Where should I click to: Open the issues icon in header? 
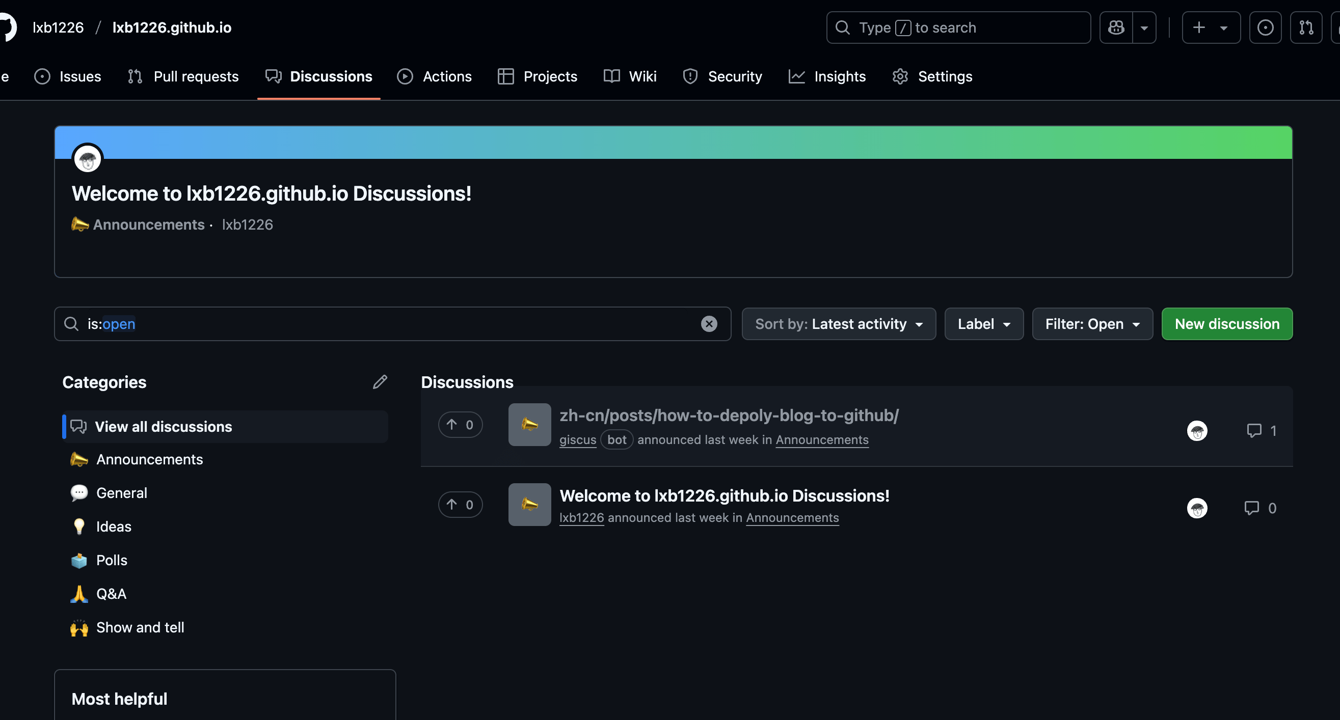pos(1265,27)
